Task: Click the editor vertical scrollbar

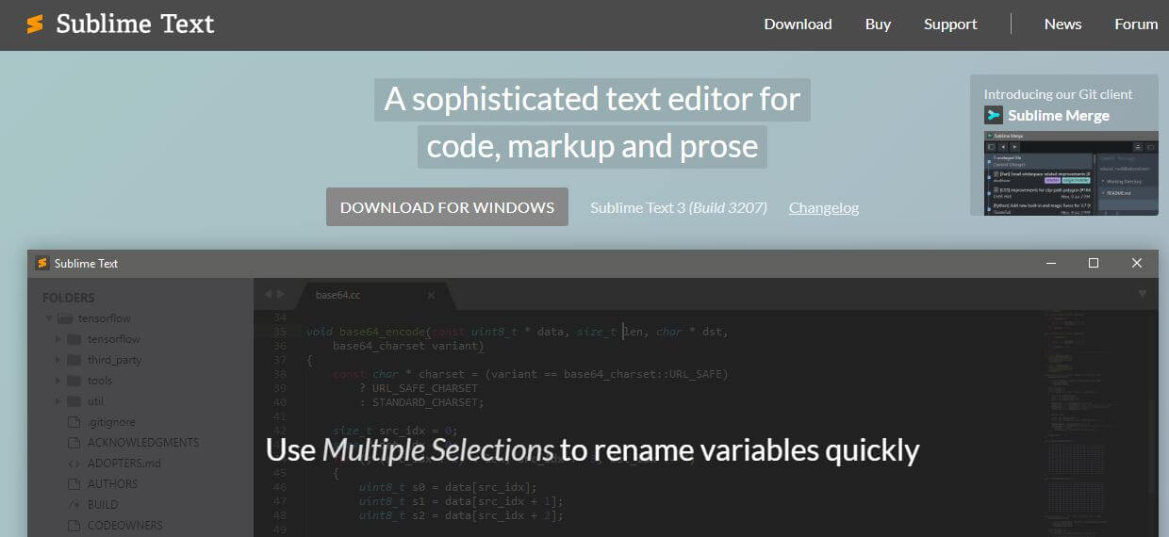Action: [1153, 447]
